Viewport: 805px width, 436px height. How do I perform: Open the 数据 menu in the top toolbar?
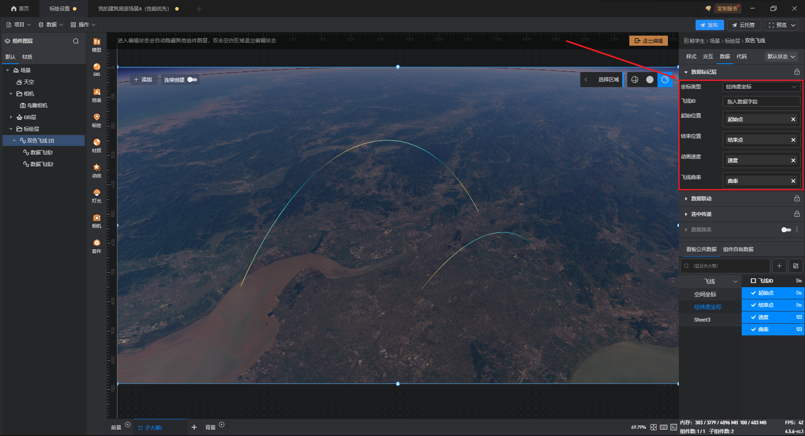point(51,25)
